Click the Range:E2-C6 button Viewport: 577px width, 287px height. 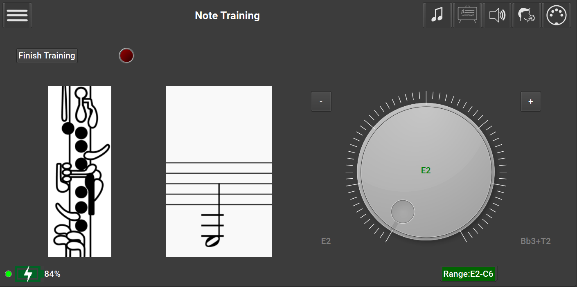coord(469,274)
